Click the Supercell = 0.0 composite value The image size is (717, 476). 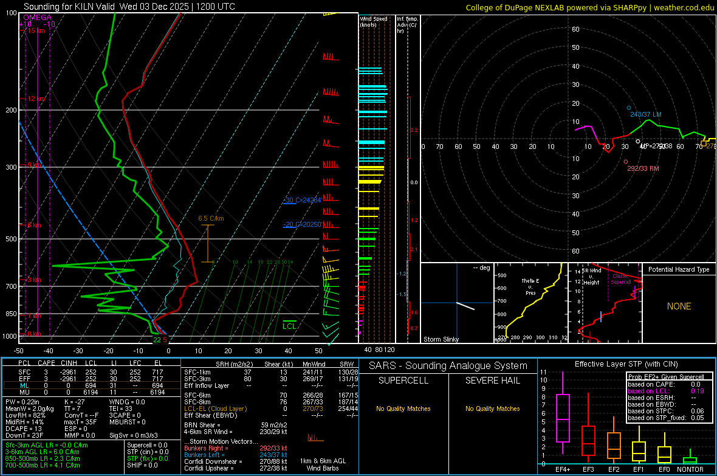pyautogui.click(x=147, y=445)
